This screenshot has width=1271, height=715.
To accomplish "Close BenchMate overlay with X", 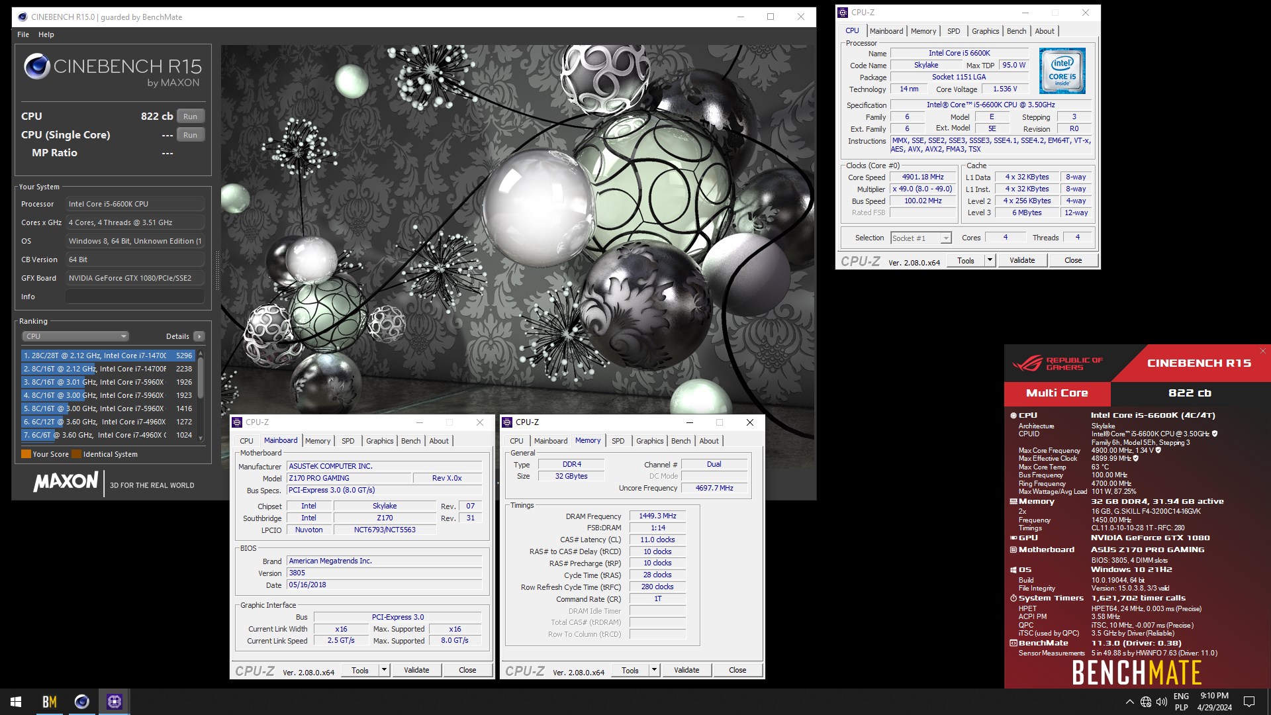I will click(x=1262, y=351).
